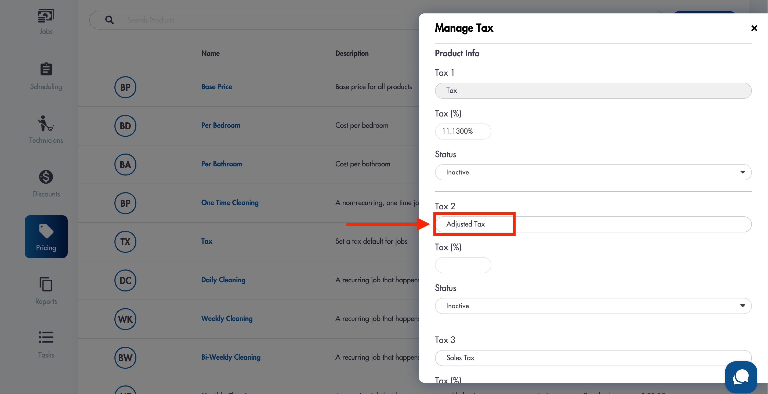The width and height of the screenshot is (768, 394).
Task: Edit the Tax 1 percentage 11.1300% field
Action: click(x=463, y=132)
